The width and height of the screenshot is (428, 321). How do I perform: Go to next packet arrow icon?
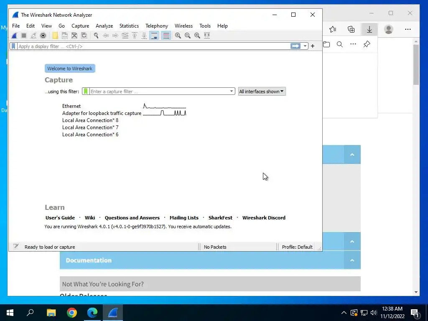(115, 36)
